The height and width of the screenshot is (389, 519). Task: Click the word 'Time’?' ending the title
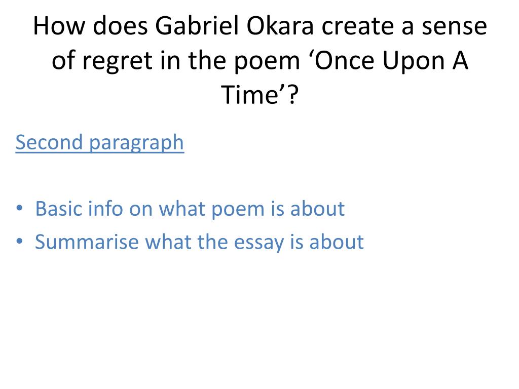point(260,95)
